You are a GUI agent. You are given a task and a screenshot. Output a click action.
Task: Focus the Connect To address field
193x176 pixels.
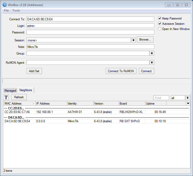coord(90,19)
